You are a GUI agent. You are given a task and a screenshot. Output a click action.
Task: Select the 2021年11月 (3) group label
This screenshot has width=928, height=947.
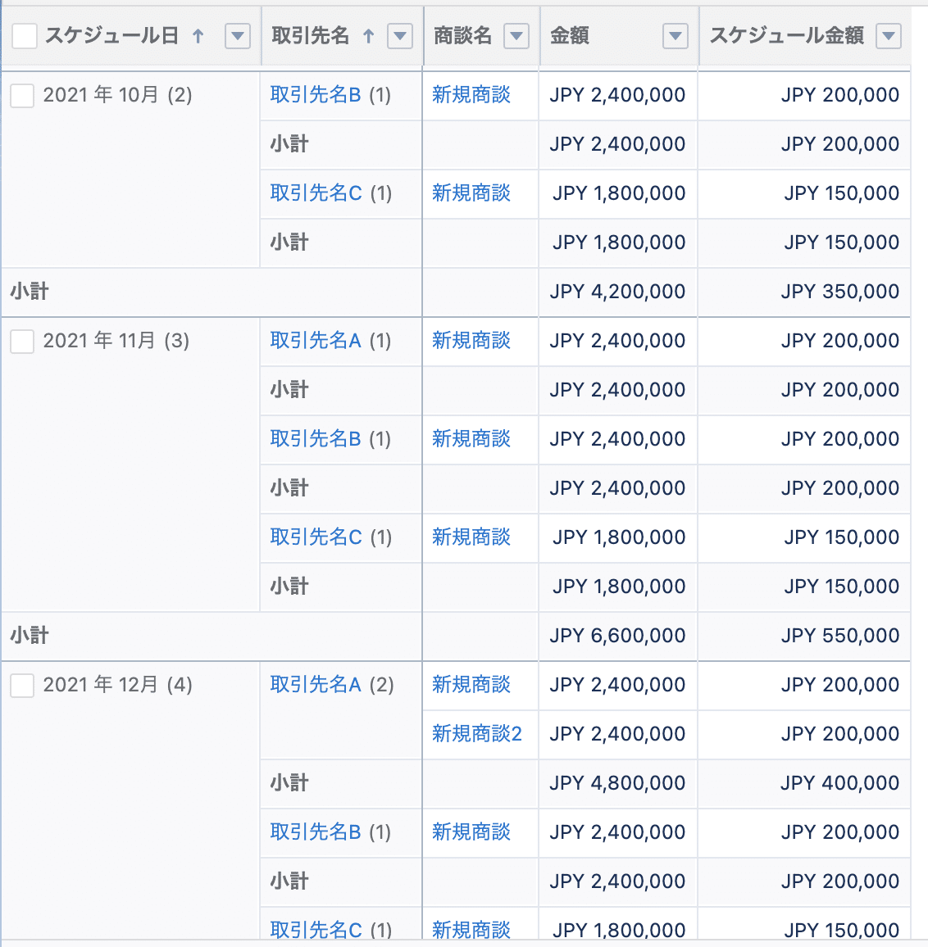pos(116,341)
